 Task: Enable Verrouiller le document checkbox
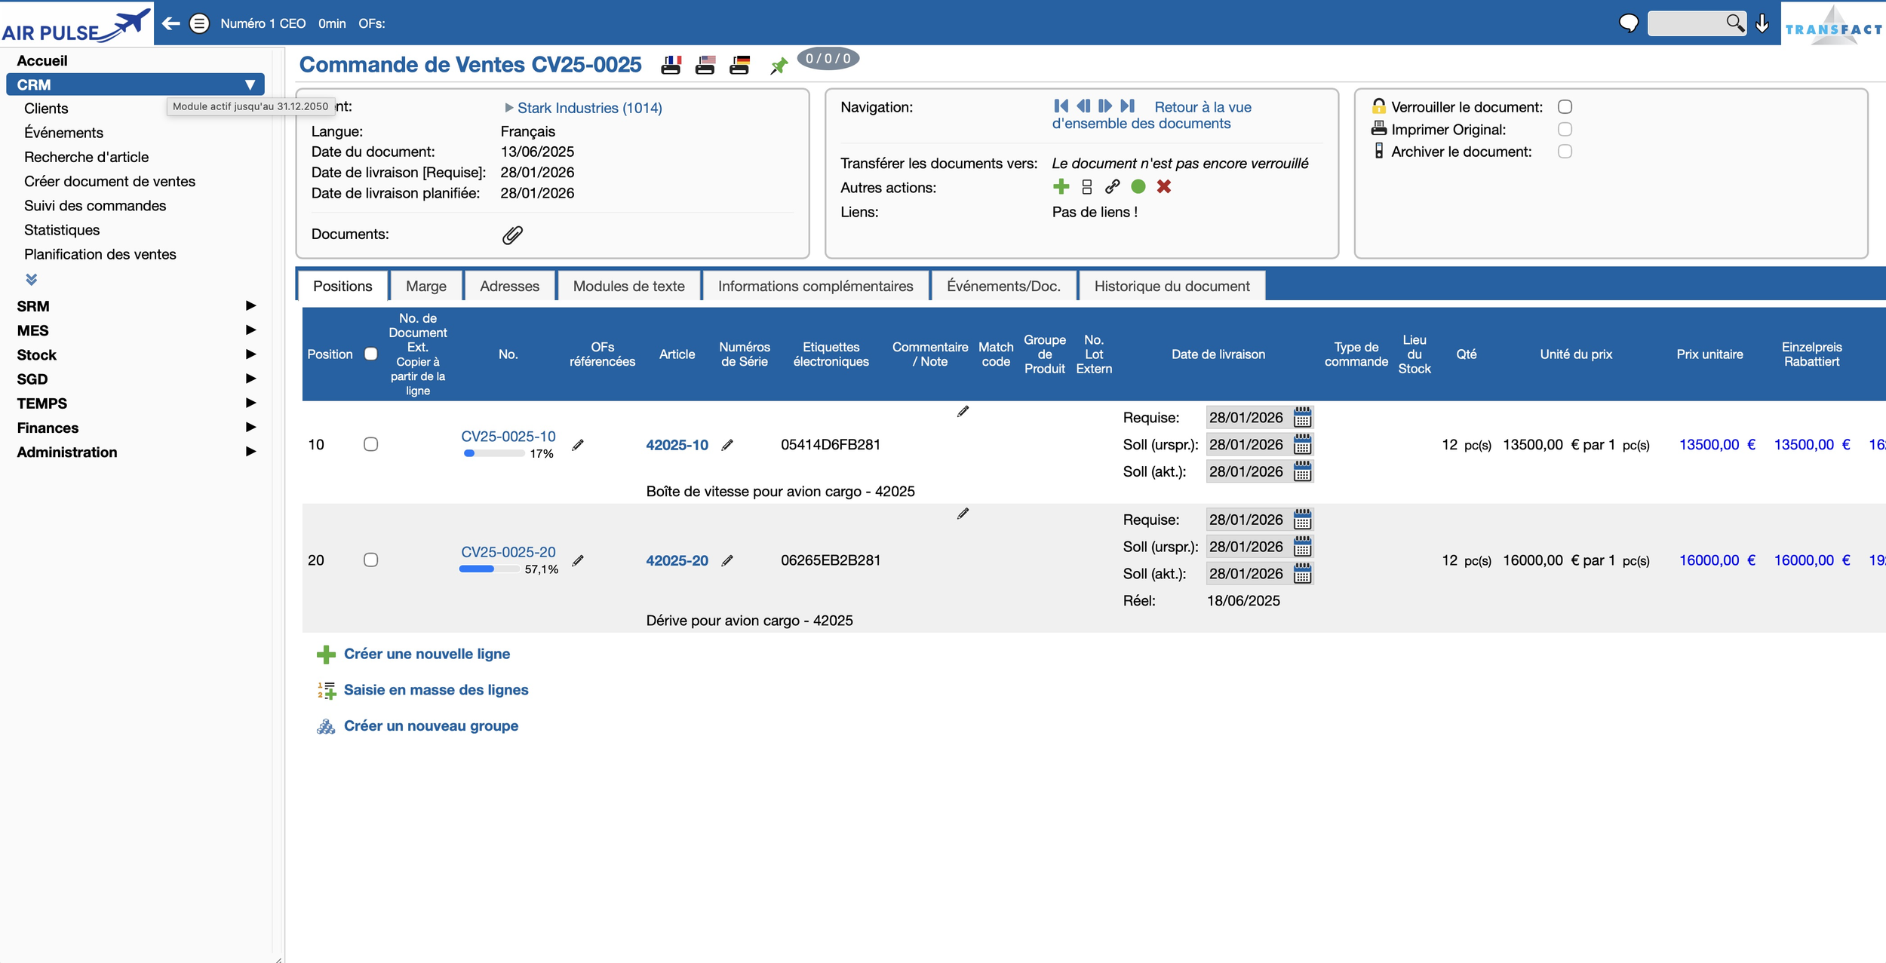(x=1565, y=107)
